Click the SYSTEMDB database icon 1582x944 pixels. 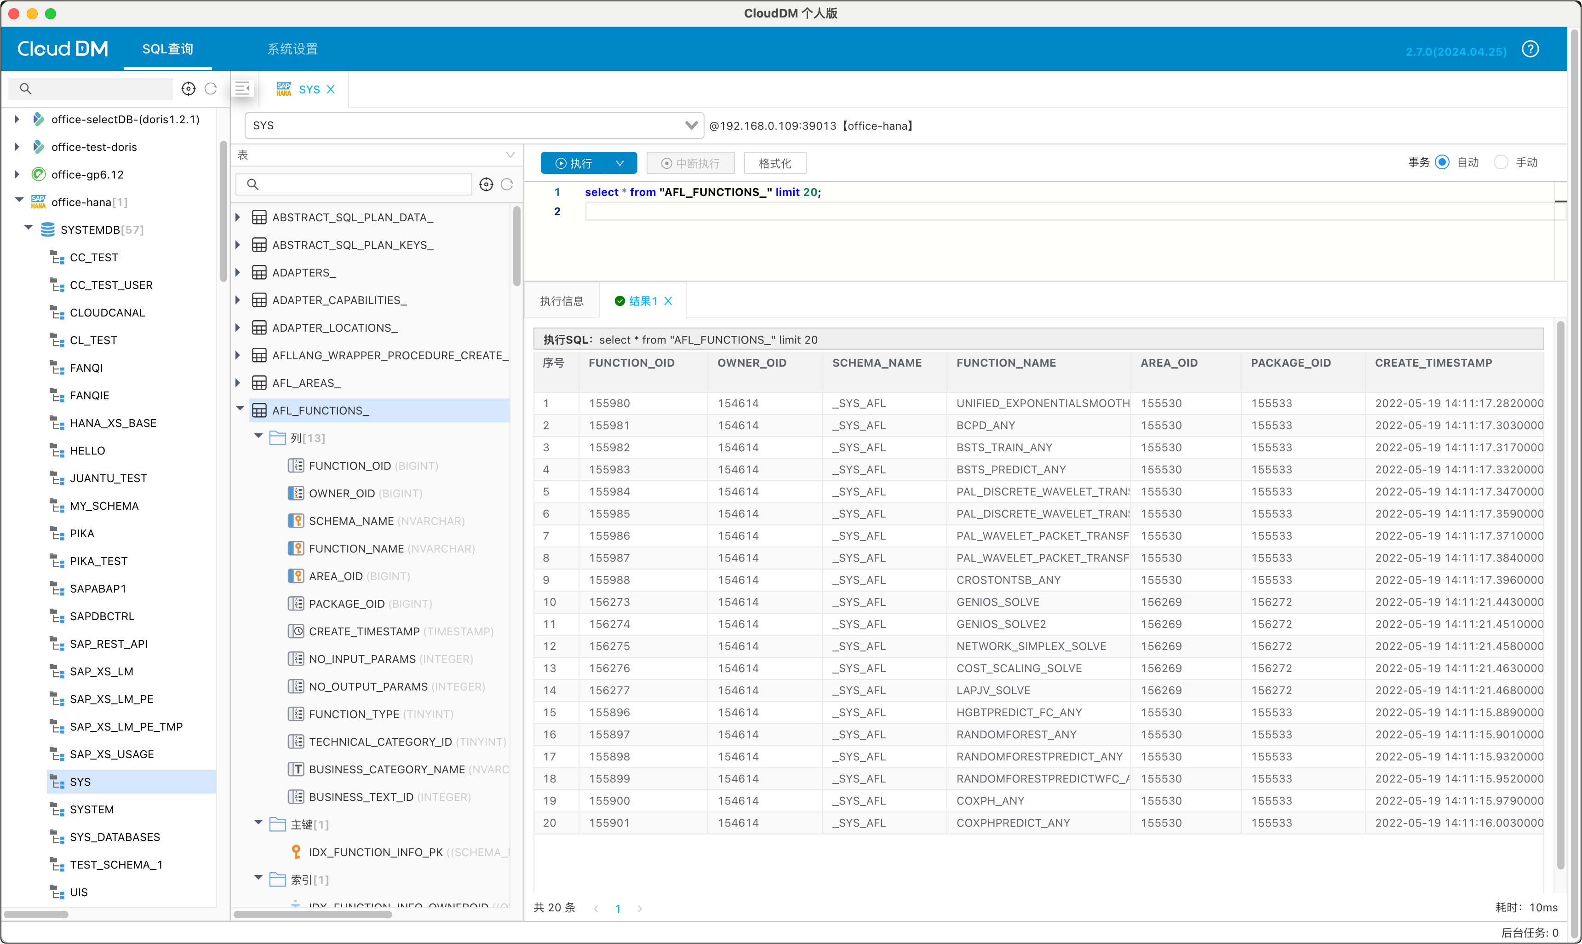tap(48, 230)
